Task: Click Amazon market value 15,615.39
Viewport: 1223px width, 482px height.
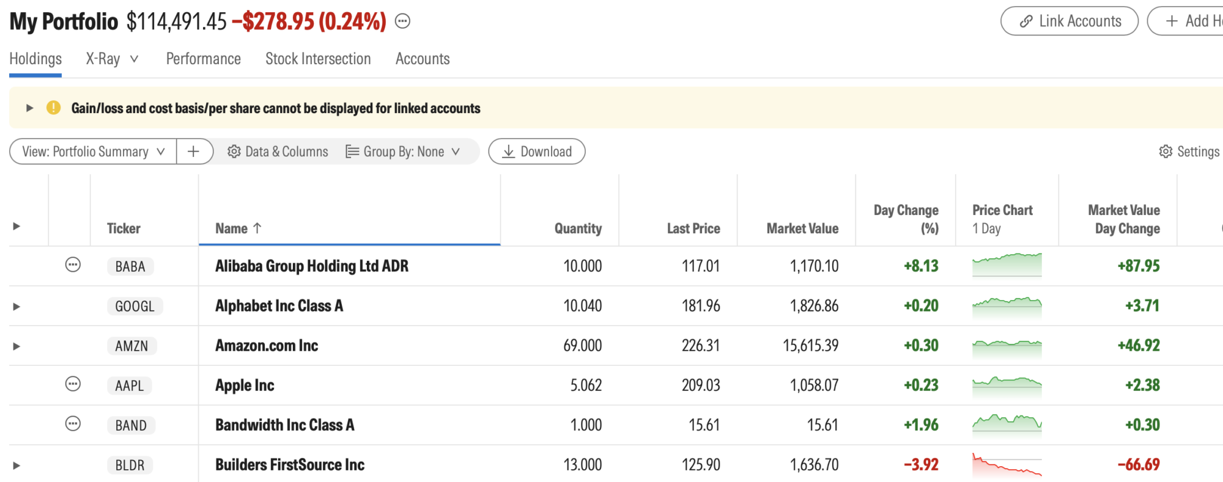Action: [810, 345]
